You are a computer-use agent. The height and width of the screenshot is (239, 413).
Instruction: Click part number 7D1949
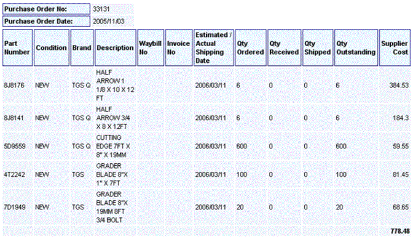[15, 207]
